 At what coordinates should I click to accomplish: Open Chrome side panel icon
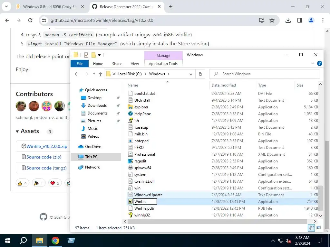coord(299,20)
